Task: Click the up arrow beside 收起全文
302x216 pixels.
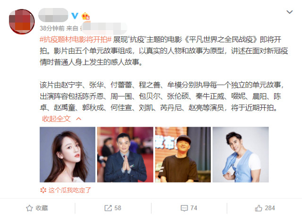Action: [x=79, y=119]
